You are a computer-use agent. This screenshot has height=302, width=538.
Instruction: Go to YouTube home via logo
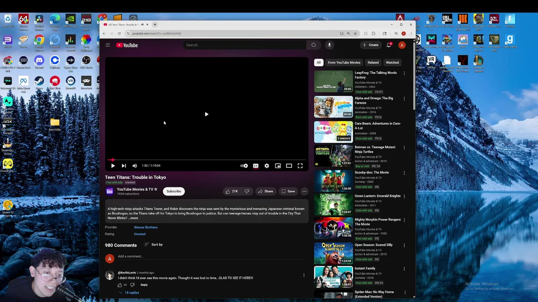click(127, 45)
